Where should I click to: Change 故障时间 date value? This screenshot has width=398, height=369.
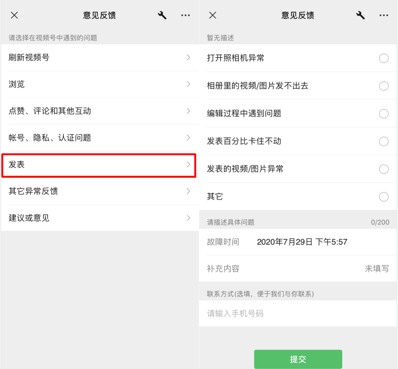[302, 242]
